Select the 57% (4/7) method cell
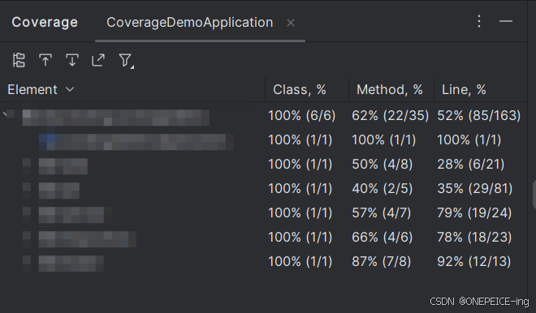 (x=382, y=213)
